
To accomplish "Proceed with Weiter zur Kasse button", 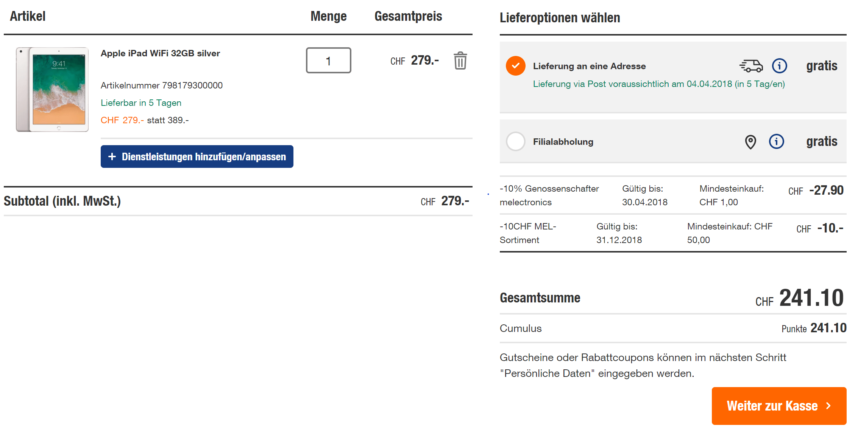I will pos(772,406).
